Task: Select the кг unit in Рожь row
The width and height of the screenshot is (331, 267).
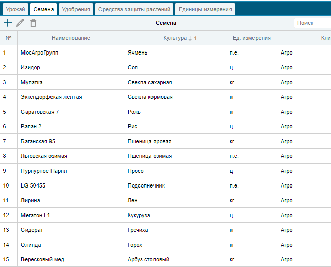Action: pos(232,112)
